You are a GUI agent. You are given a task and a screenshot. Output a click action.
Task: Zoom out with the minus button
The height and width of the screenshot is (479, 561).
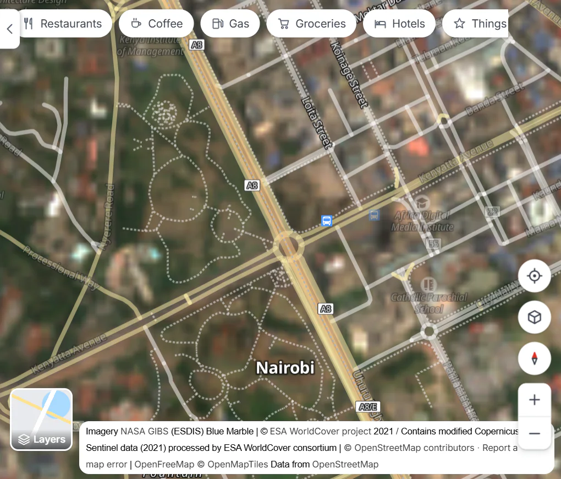[534, 433]
